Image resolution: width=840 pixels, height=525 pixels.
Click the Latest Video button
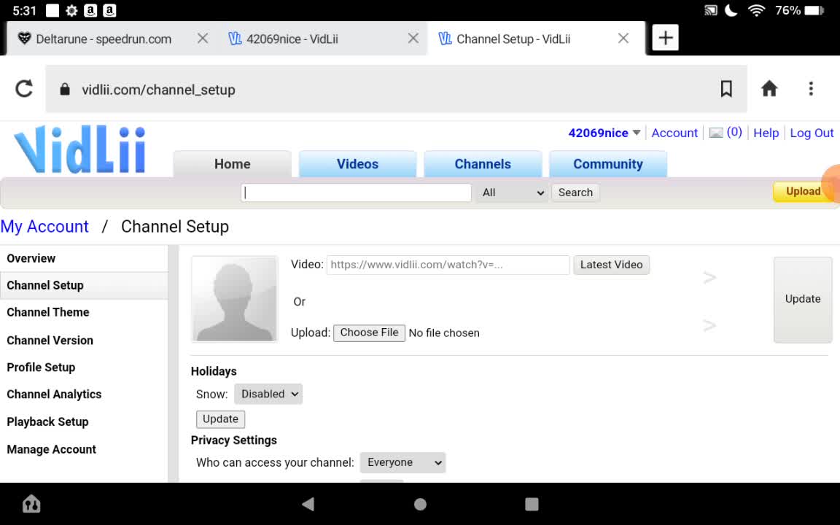611,265
